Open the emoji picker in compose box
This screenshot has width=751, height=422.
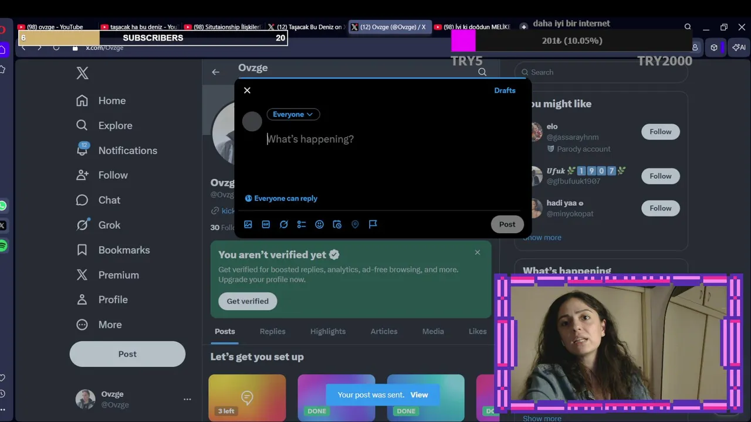coord(319,224)
